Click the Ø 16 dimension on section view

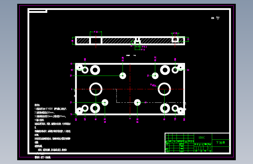click(x=175, y=33)
